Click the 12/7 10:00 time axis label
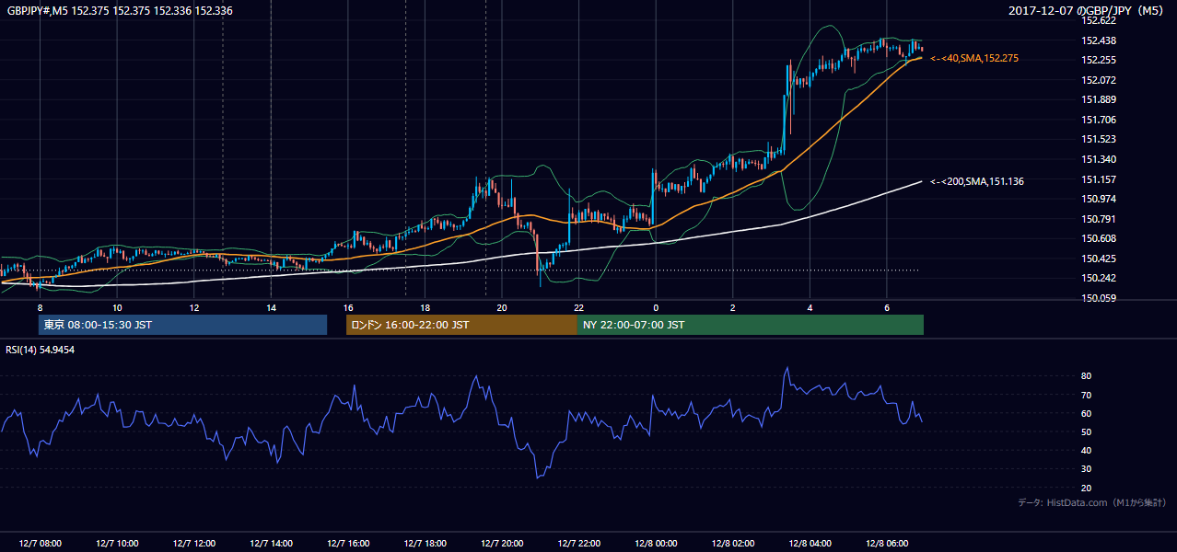Viewport: 1177px width, 552px height. click(x=117, y=543)
